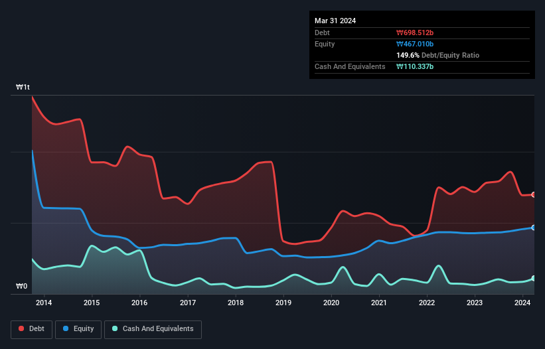545x349 pixels.
Task: Click the 2019 x-axis label
Action: tap(283, 303)
